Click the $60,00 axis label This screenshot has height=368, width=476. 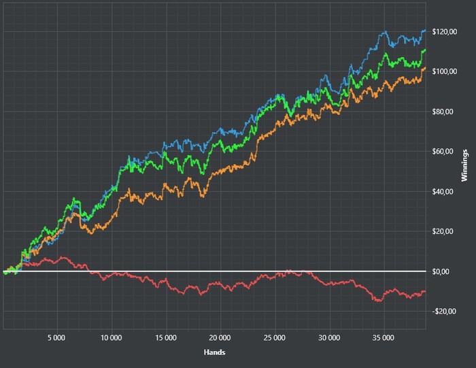tap(443, 151)
